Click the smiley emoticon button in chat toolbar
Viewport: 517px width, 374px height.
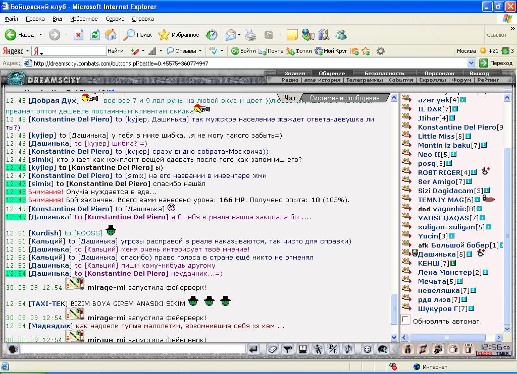[x=367, y=349]
